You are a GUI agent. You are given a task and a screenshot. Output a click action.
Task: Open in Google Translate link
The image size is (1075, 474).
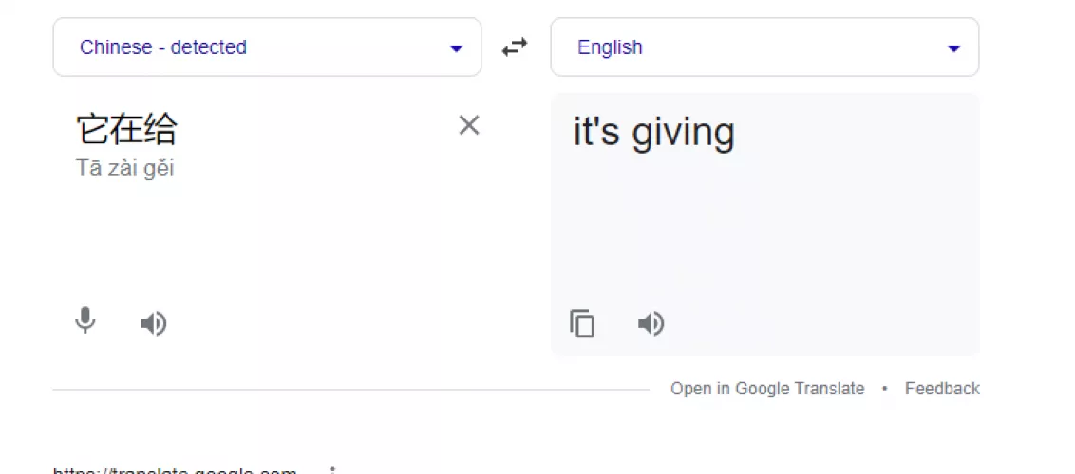point(767,389)
